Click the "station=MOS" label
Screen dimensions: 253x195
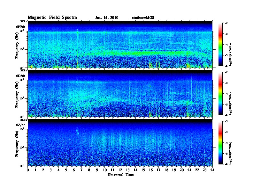point(143,18)
